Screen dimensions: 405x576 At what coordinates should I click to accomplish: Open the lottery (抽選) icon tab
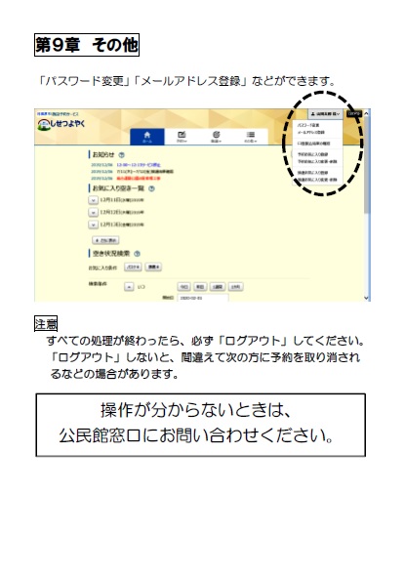(x=217, y=137)
